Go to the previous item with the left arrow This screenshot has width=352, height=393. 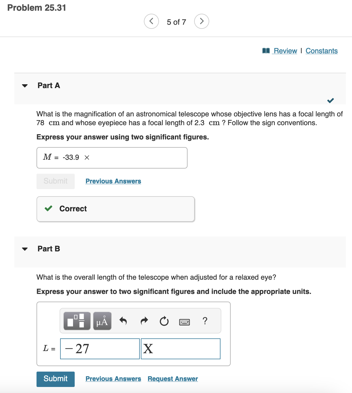pos(151,21)
